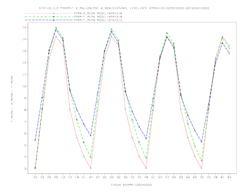Screen dimensions: 250x193
Task: Click x-axis tick label 60
Action: point(174,177)
